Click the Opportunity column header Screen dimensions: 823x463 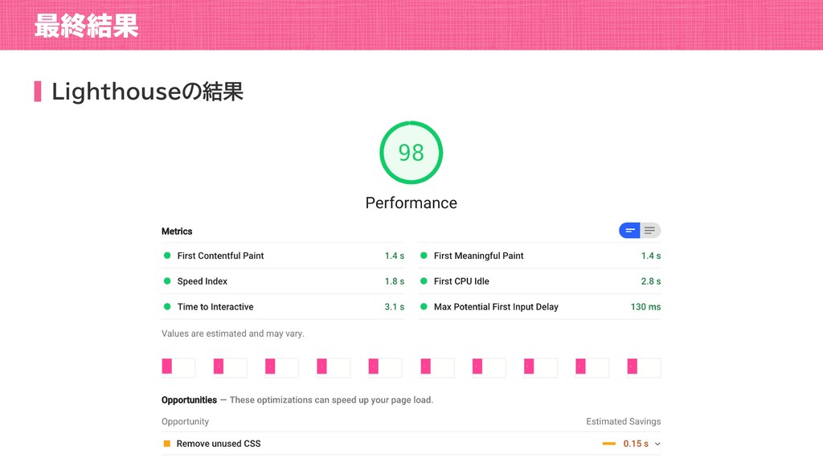click(186, 421)
